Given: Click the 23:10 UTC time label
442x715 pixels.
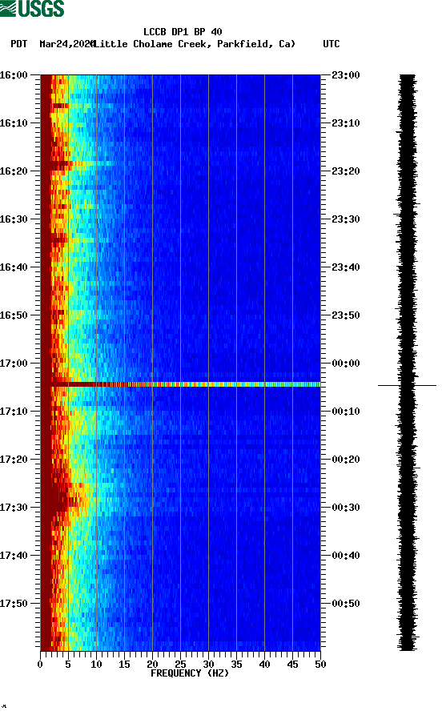Looking at the screenshot, I should point(346,123).
